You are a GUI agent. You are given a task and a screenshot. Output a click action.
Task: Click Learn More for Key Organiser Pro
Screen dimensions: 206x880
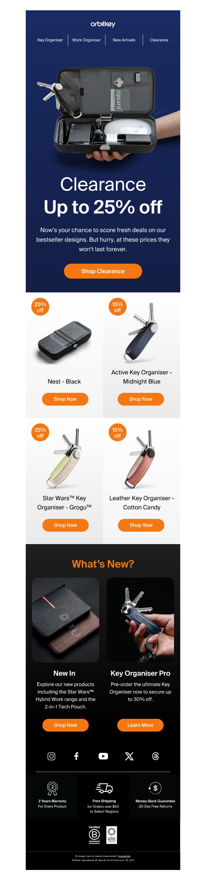(140, 725)
